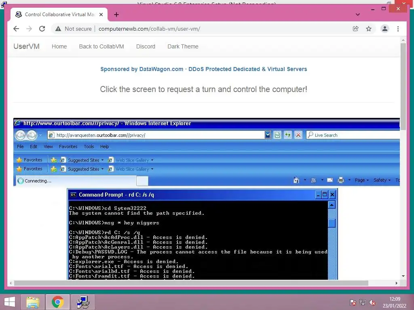Click the Visual Studio setup taskbar icon
This screenshot has width=414, height=310.
[83, 302]
